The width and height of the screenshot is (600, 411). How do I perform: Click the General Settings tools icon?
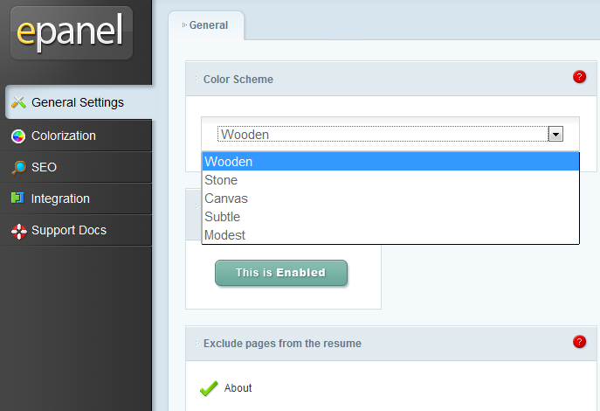pyautogui.click(x=18, y=102)
